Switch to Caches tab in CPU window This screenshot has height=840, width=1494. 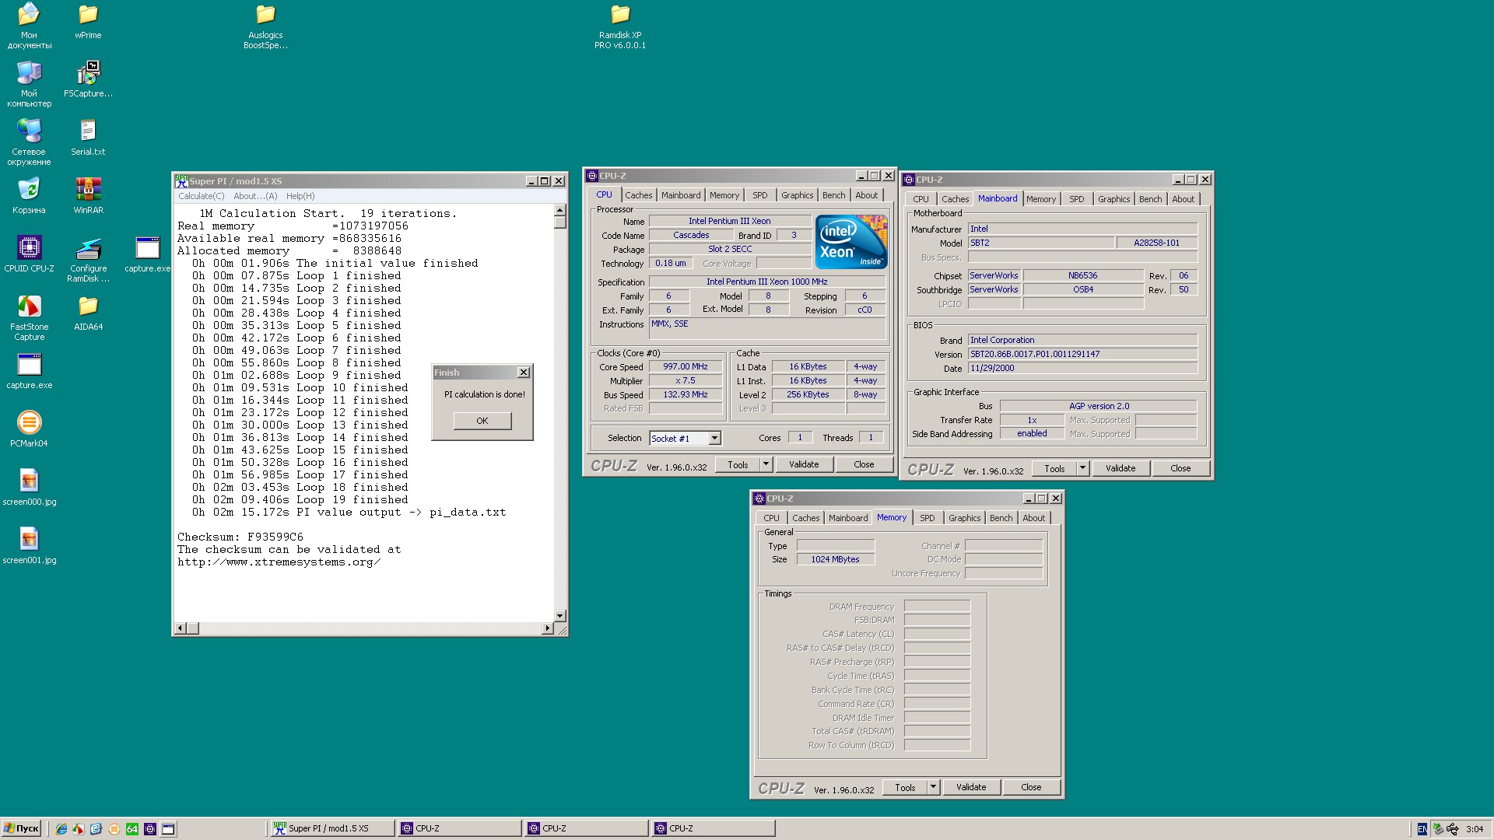(x=638, y=195)
